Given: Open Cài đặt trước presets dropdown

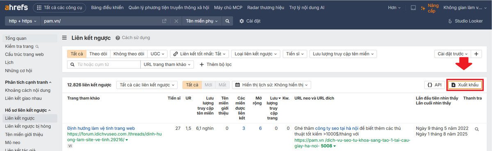Looking at the screenshot, I should click(453, 54).
